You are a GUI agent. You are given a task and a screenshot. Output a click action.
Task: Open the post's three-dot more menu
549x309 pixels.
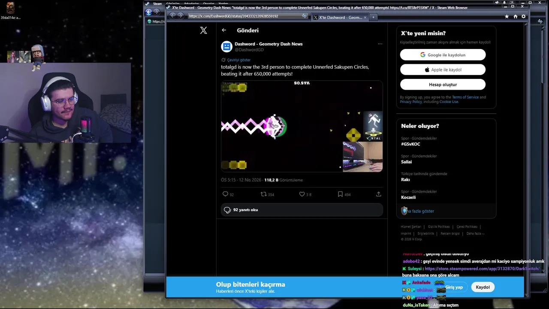380,44
